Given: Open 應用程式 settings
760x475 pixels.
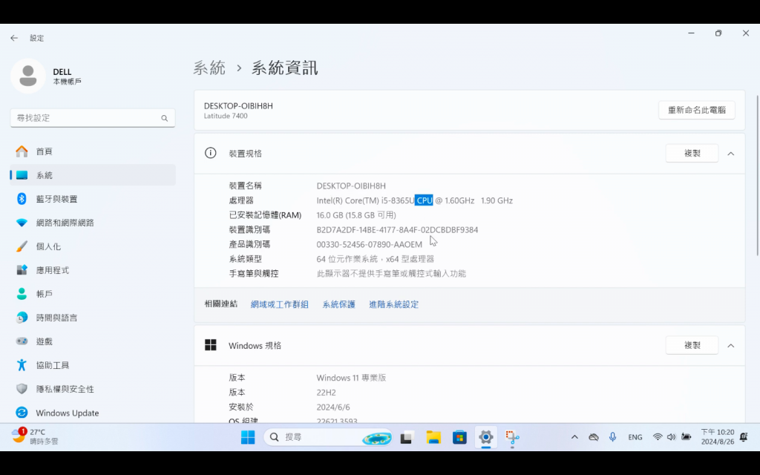Looking at the screenshot, I should point(93,270).
